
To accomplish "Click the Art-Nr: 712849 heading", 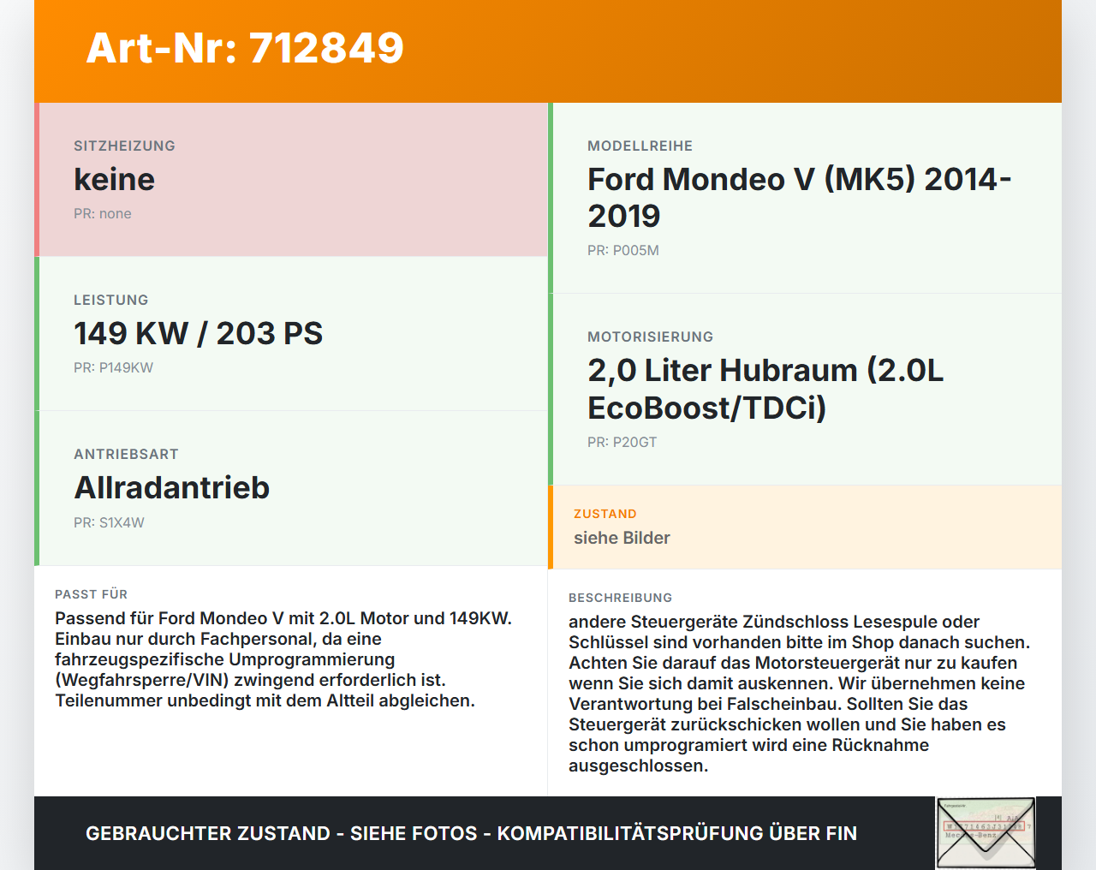I will [x=245, y=48].
